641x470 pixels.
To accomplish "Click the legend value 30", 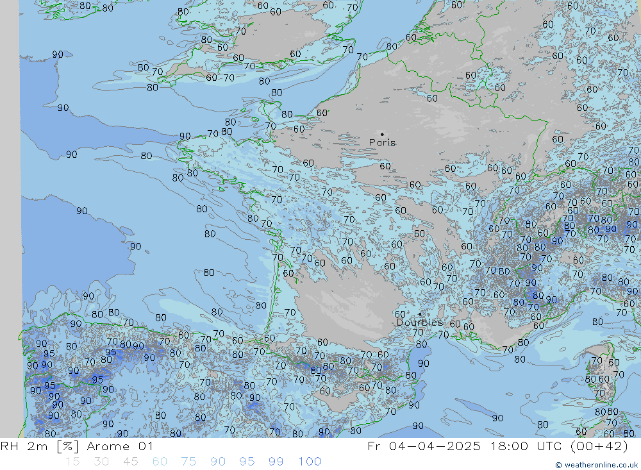I will pyautogui.click(x=101, y=462).
